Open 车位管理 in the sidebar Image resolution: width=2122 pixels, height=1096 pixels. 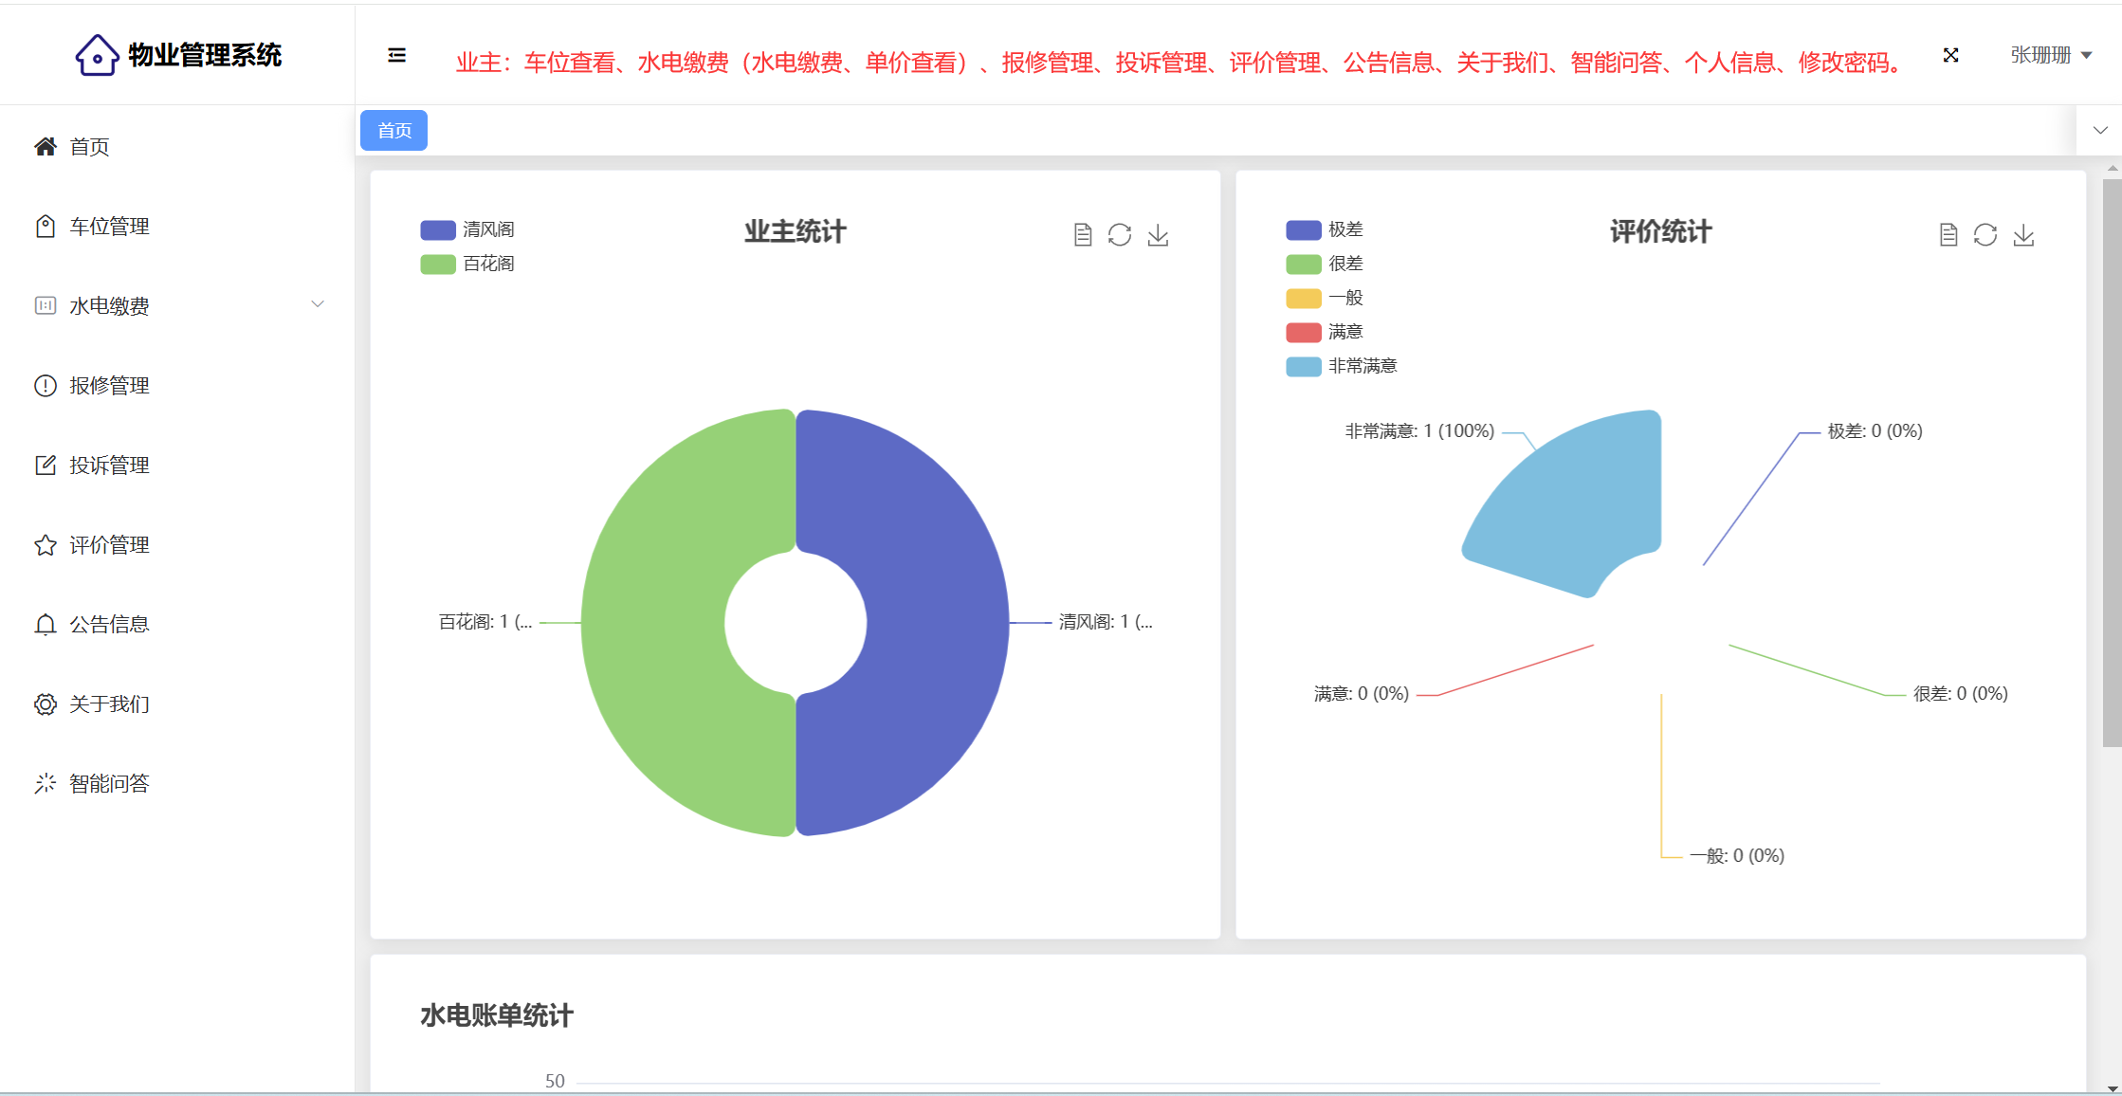[109, 226]
